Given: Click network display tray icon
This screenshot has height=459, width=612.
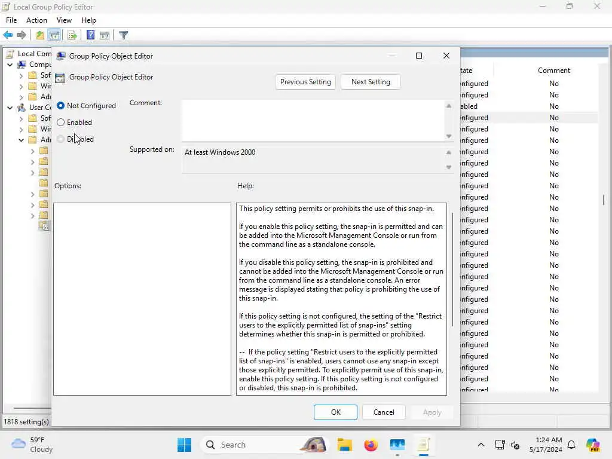Looking at the screenshot, I should 500,445.
